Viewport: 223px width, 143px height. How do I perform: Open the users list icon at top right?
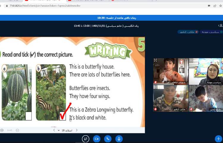coord(220,26)
